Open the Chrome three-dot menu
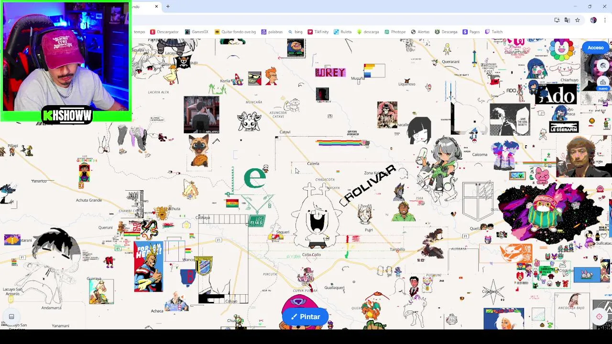 (x=605, y=20)
